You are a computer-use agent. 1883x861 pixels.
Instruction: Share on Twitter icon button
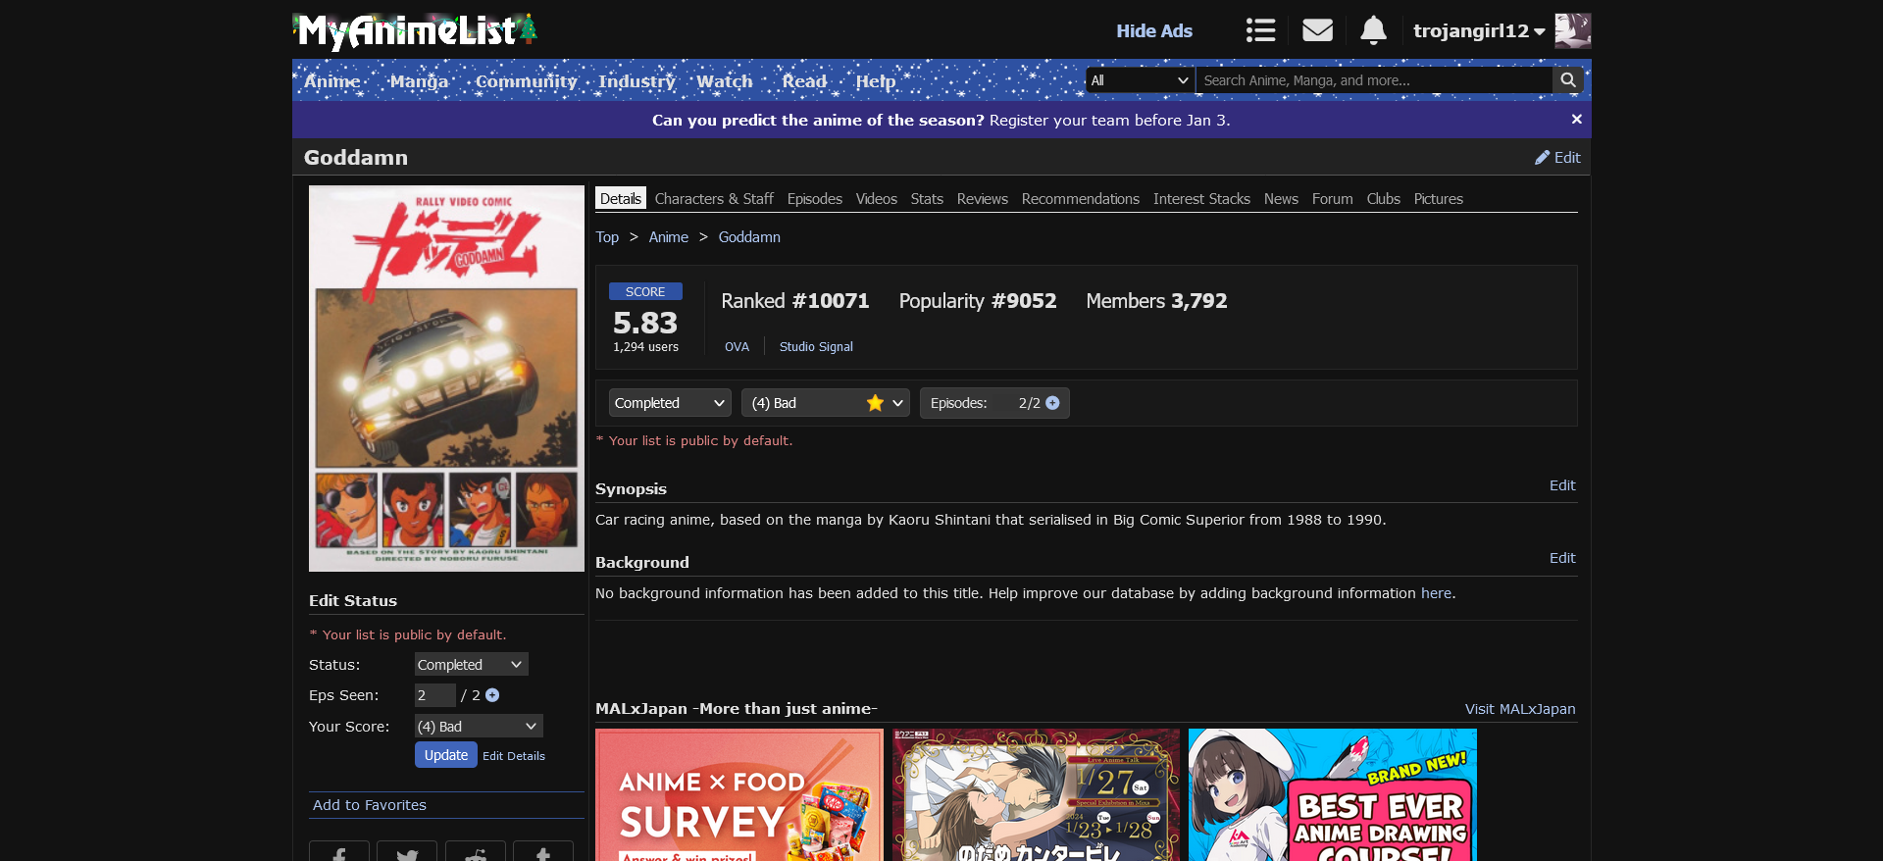coord(407,851)
